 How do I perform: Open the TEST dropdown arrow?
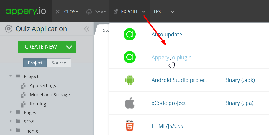(x=172, y=12)
